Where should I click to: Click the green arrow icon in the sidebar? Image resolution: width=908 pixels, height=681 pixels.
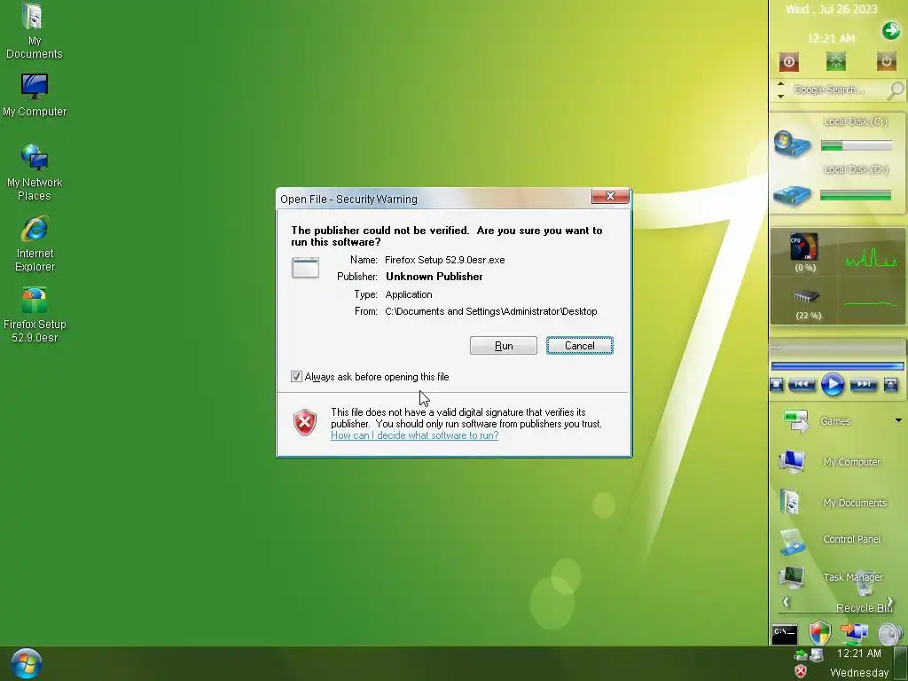(890, 31)
